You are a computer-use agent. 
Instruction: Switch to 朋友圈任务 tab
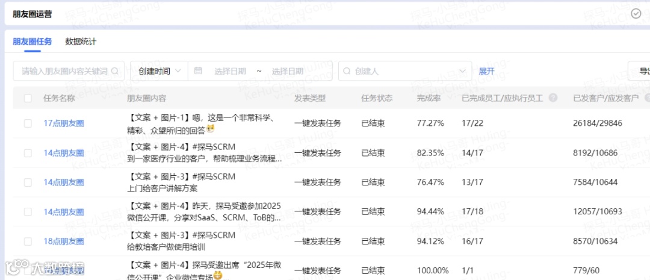coord(32,42)
